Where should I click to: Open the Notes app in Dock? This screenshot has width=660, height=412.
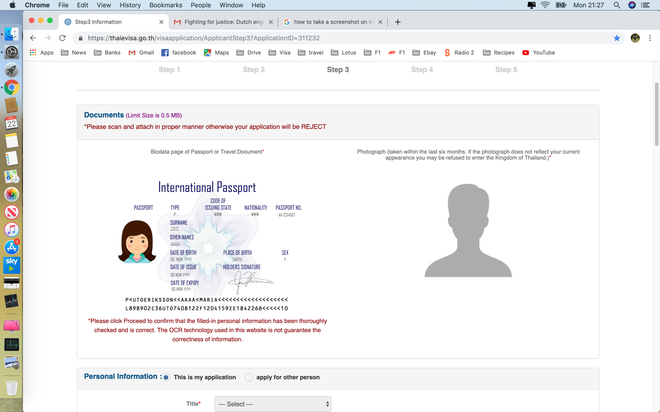coord(12,141)
